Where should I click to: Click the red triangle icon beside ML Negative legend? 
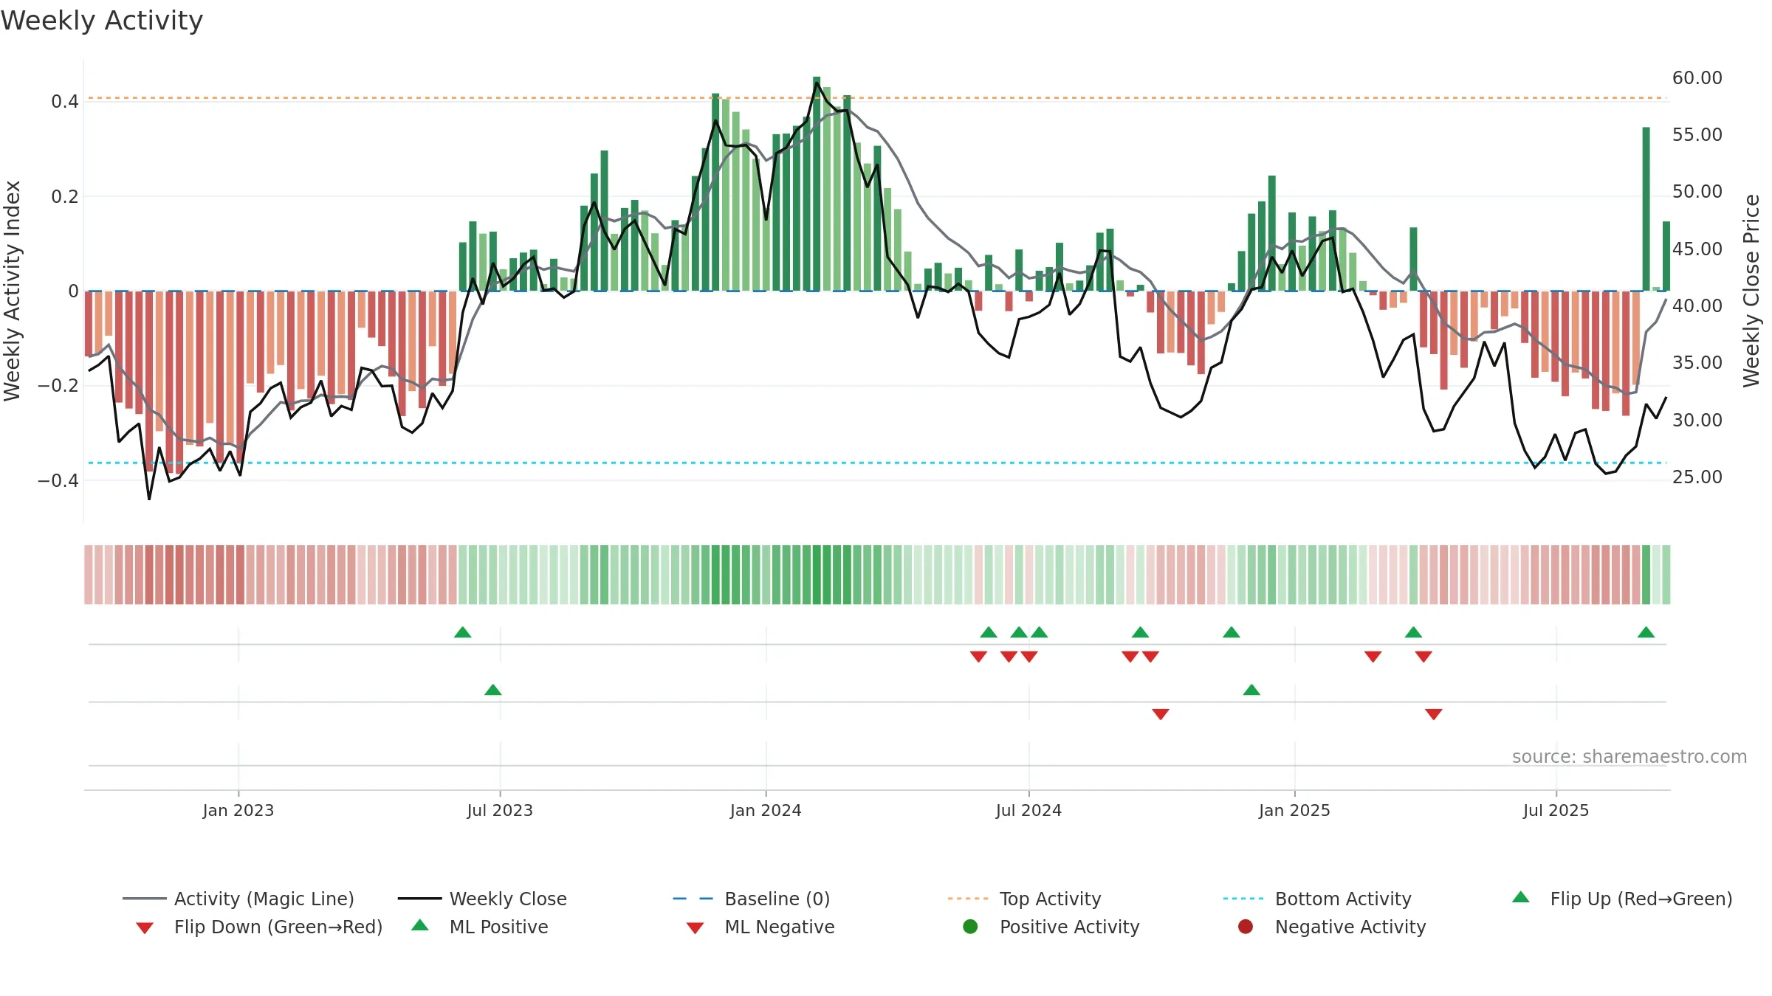click(695, 928)
